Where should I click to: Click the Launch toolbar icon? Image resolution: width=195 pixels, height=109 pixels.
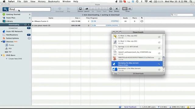[87, 9]
